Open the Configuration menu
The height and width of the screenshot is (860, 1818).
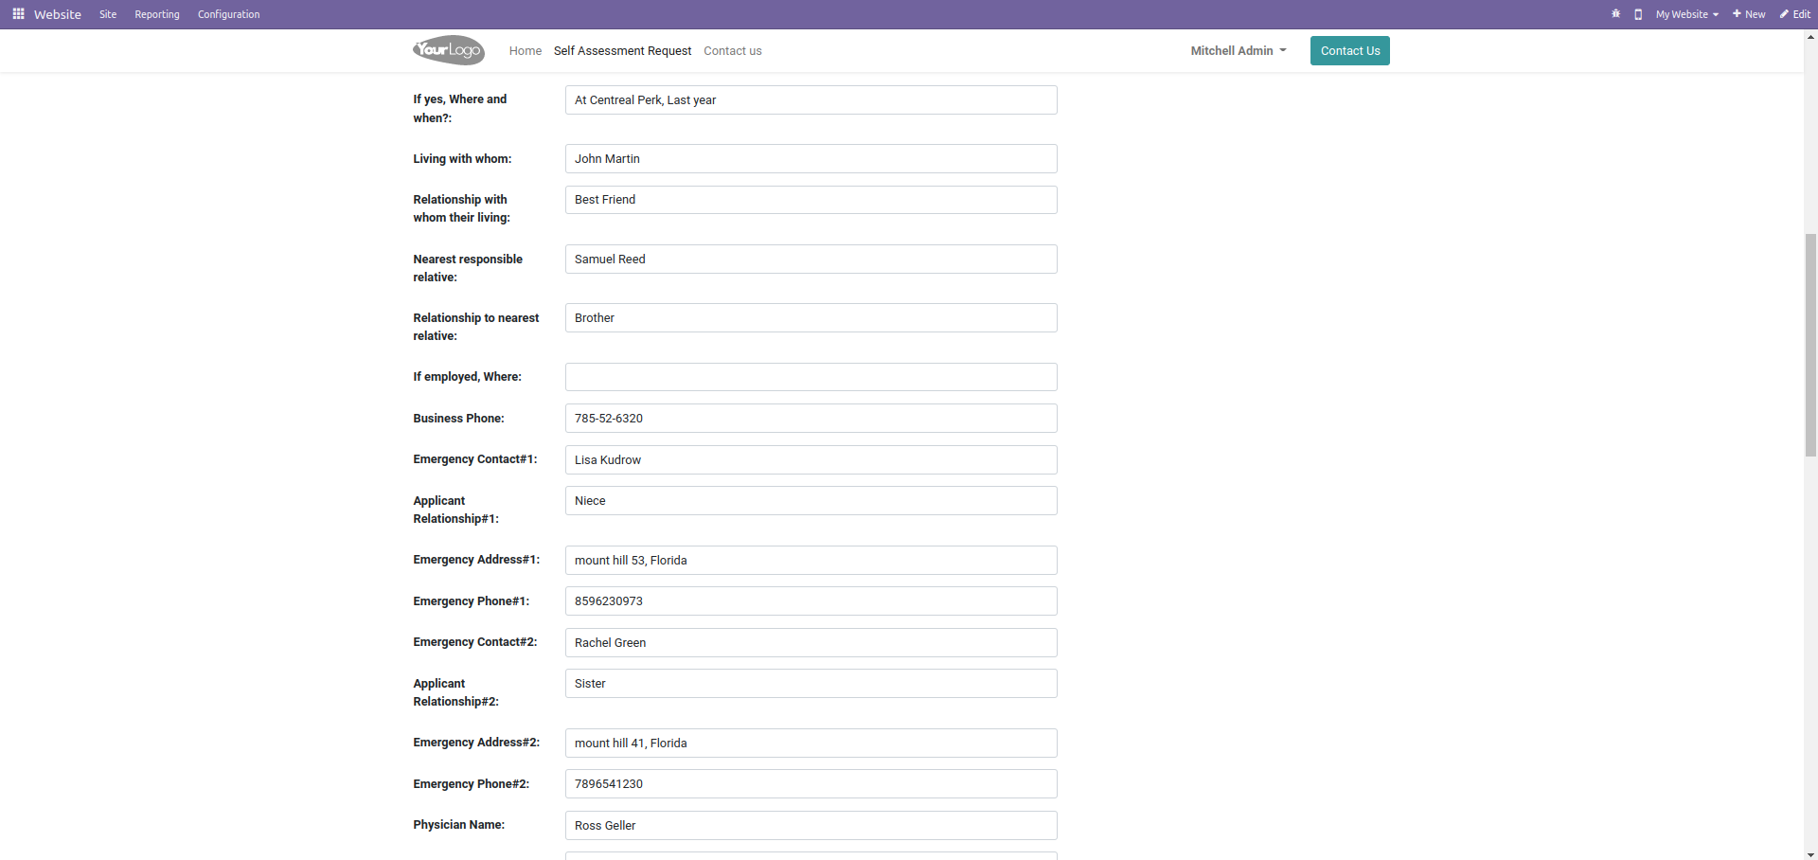coord(228,14)
